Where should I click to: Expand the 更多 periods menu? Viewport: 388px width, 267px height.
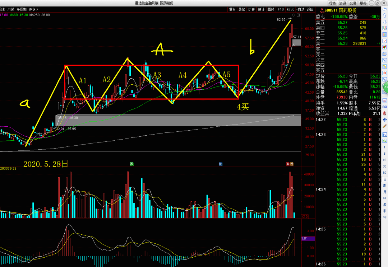tap(33, 9)
